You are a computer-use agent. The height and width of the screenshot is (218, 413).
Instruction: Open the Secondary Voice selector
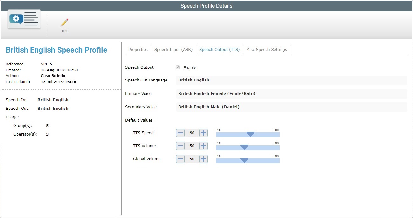292,107
